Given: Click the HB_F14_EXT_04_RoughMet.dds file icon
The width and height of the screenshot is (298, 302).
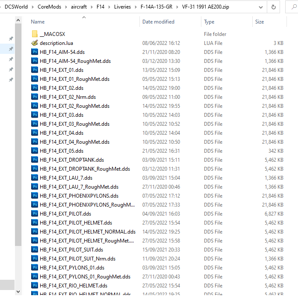Looking at the screenshot, I should (x=35, y=142).
